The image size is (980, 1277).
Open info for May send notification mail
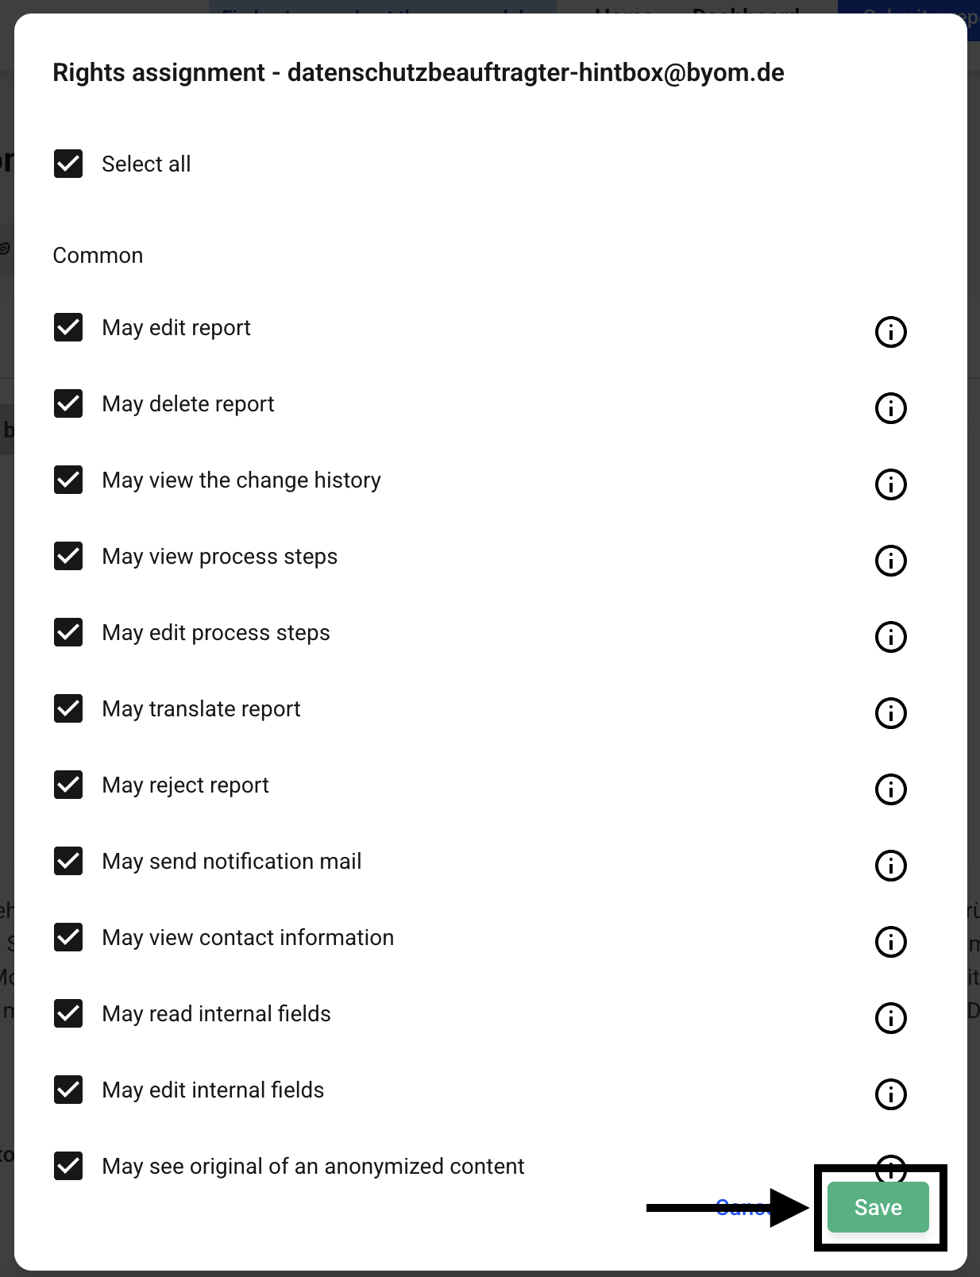890,866
